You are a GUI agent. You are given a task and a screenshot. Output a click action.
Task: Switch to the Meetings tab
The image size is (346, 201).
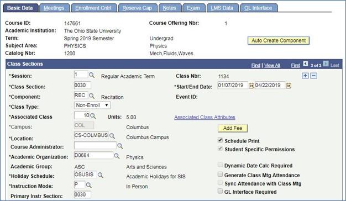click(x=54, y=8)
